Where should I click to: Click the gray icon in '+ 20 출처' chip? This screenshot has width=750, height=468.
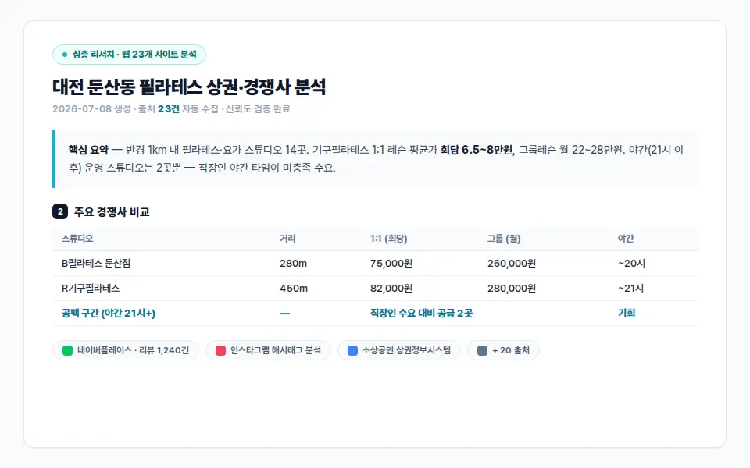pos(482,350)
